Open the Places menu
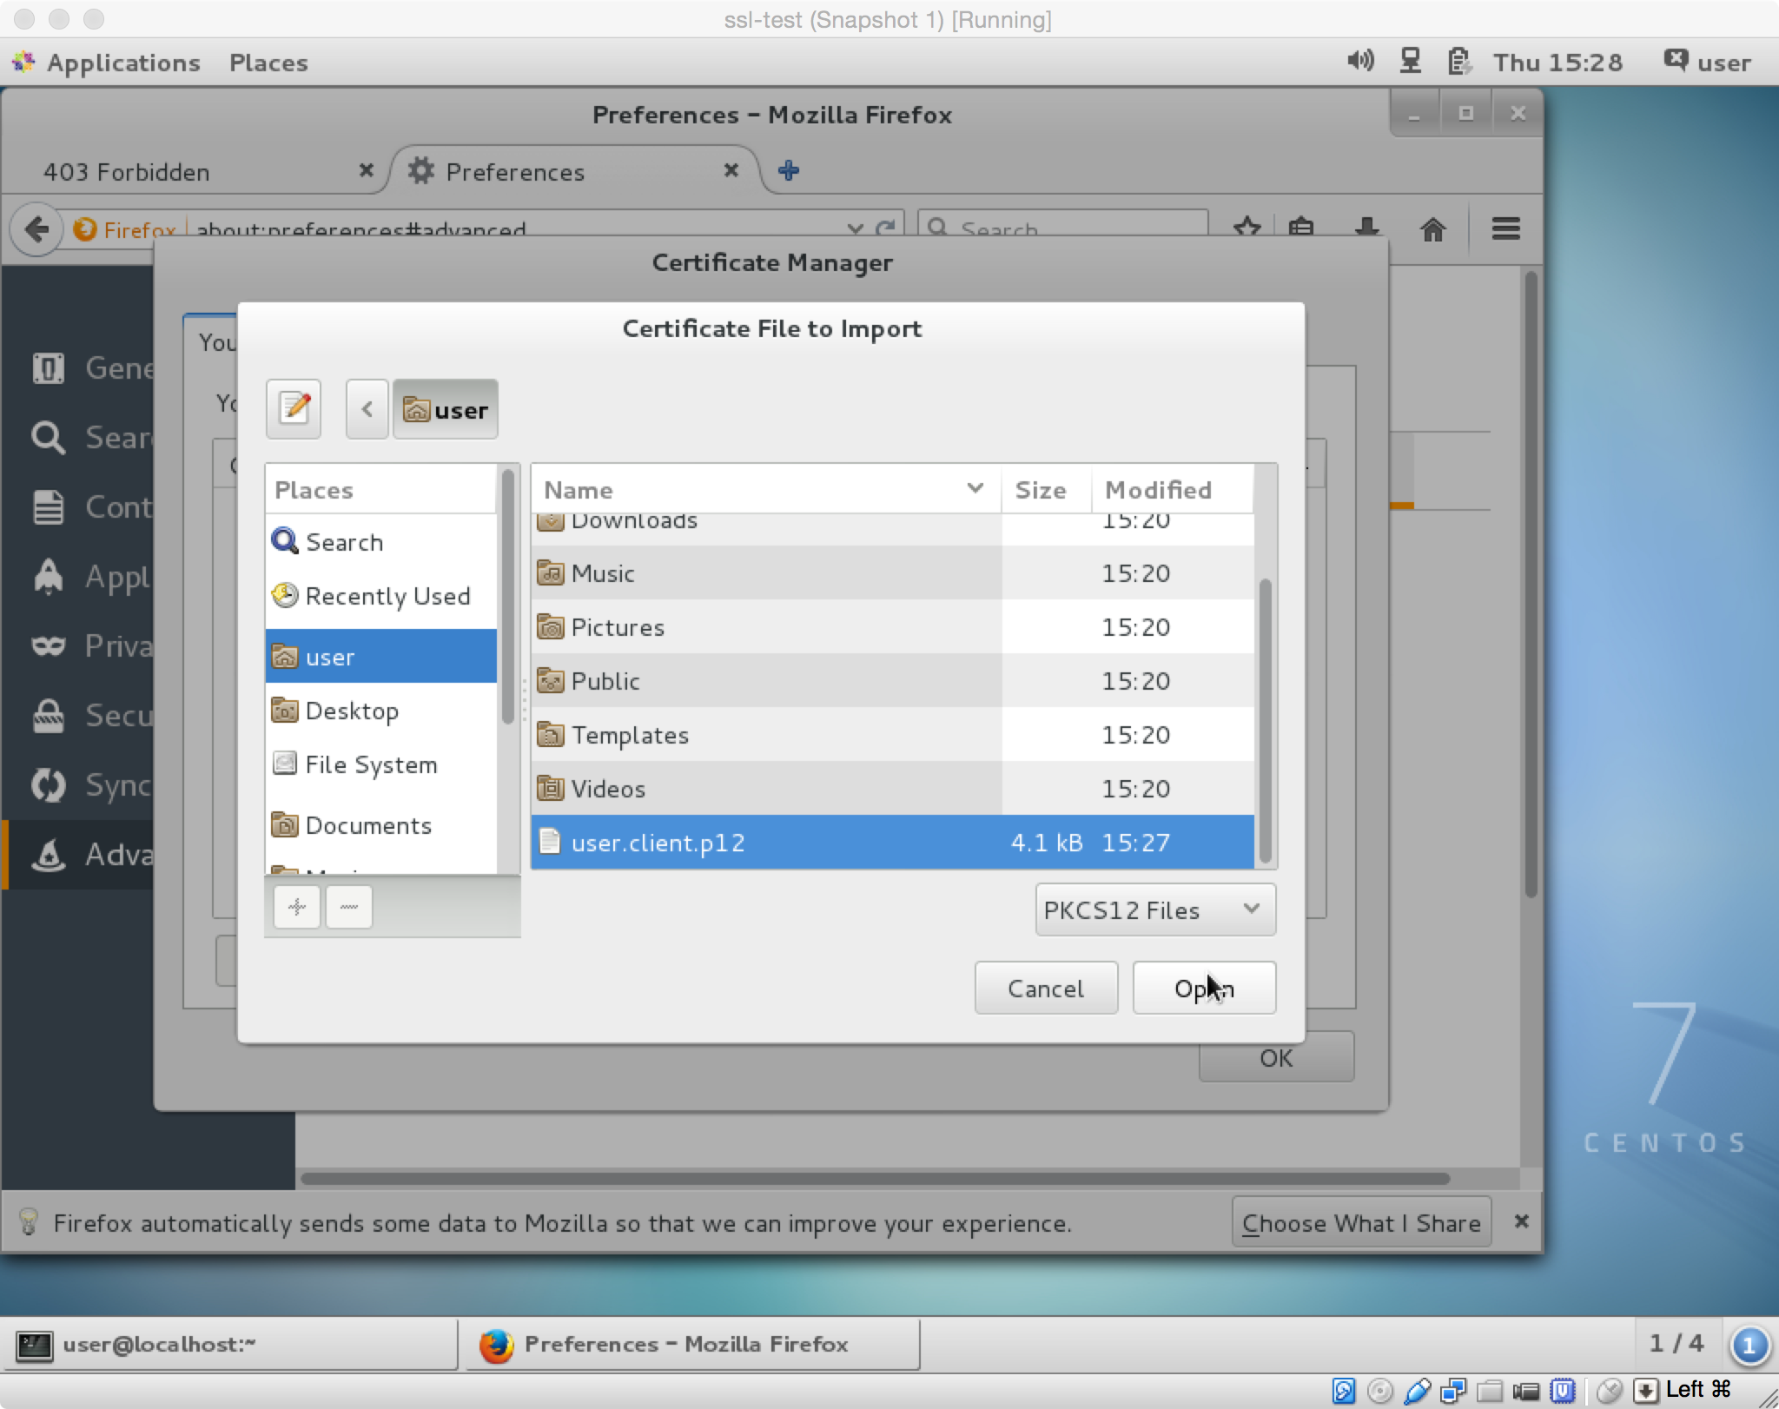Image resolution: width=1779 pixels, height=1409 pixels. tap(268, 63)
